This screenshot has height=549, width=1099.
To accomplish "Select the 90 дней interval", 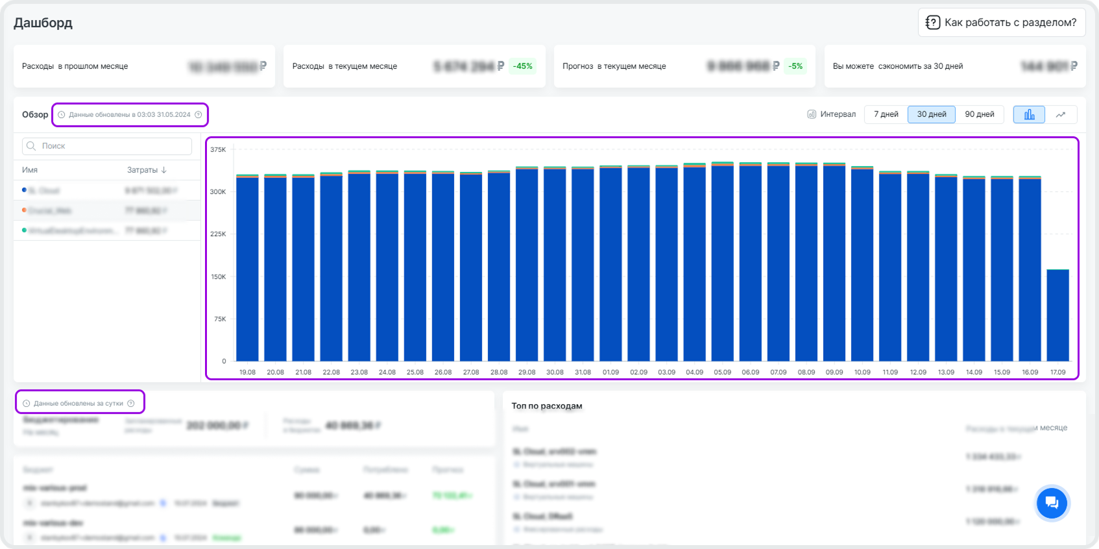I will point(979,114).
